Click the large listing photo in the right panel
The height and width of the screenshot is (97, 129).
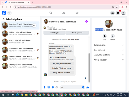tap(109, 24)
